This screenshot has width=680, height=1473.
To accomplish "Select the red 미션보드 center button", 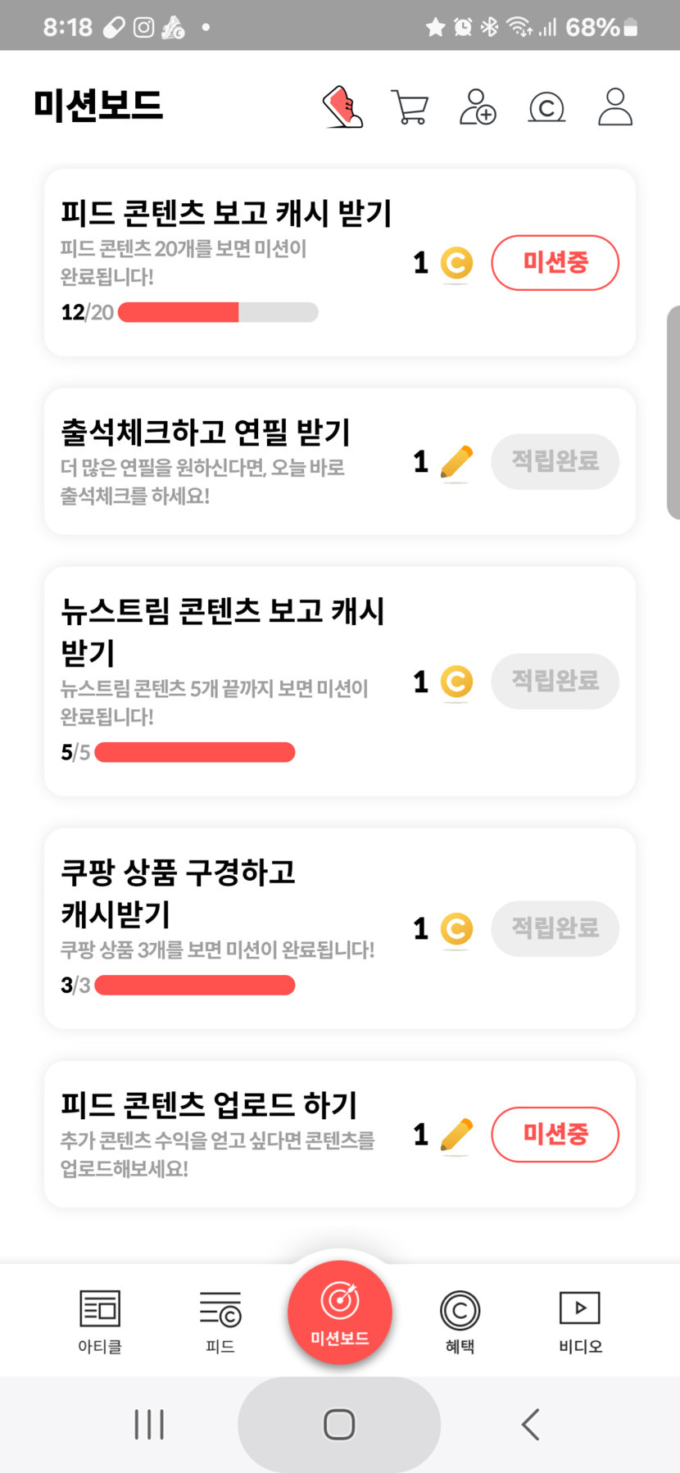I will [x=340, y=1312].
